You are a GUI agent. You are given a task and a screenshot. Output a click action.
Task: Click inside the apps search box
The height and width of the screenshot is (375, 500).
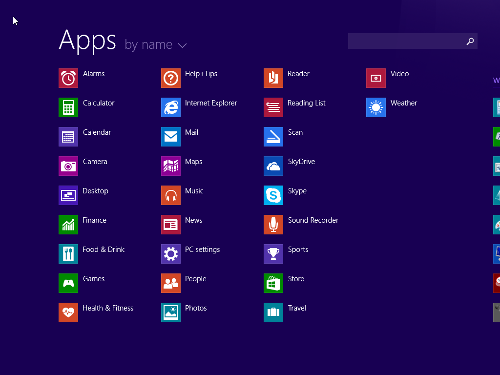point(405,41)
